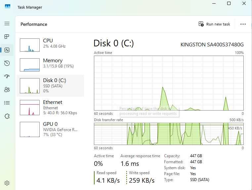Viewport: 252px width, 190px height.
Task: Select the Memory performance entry
Action: (50, 65)
